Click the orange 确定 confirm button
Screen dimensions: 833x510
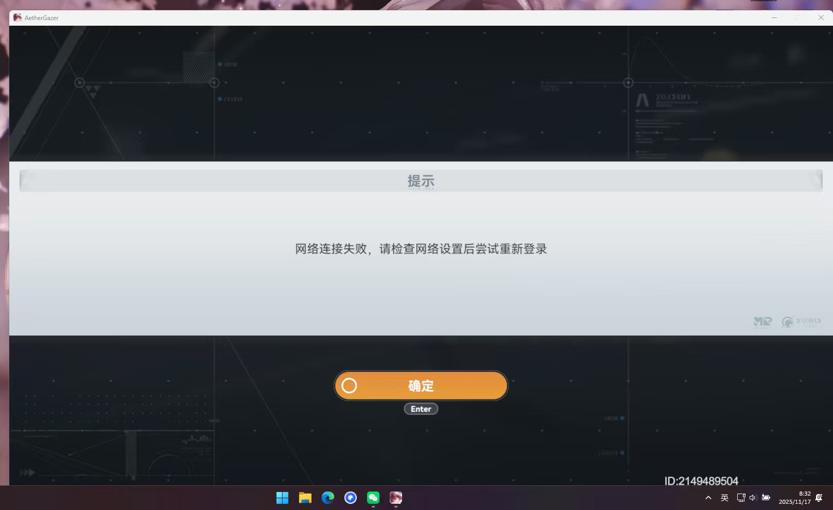tap(421, 386)
